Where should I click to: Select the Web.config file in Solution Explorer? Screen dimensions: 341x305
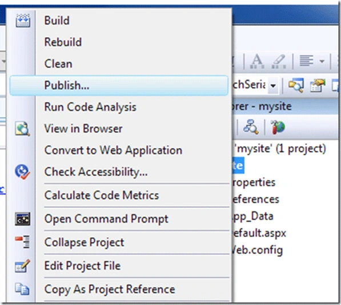pos(257,250)
